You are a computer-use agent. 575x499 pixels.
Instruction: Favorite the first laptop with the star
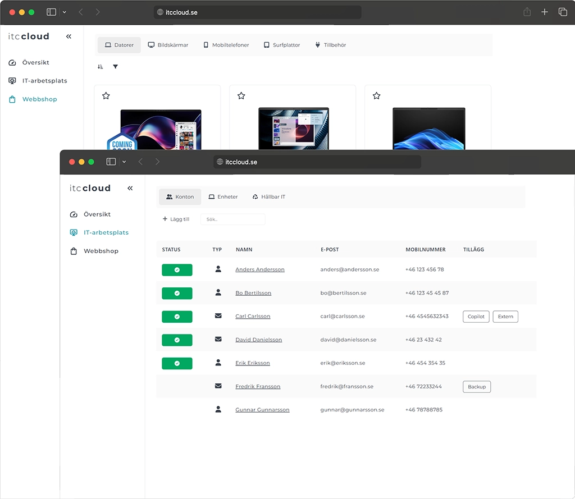pos(106,96)
